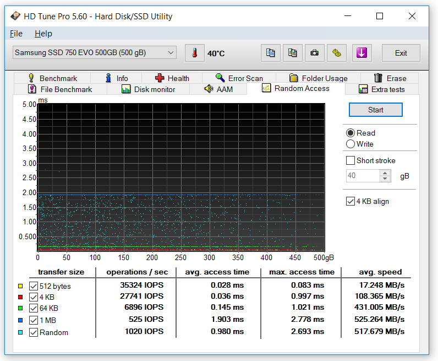The height and width of the screenshot is (361, 438).
Task: Select the Write radio button
Action: pos(351,144)
